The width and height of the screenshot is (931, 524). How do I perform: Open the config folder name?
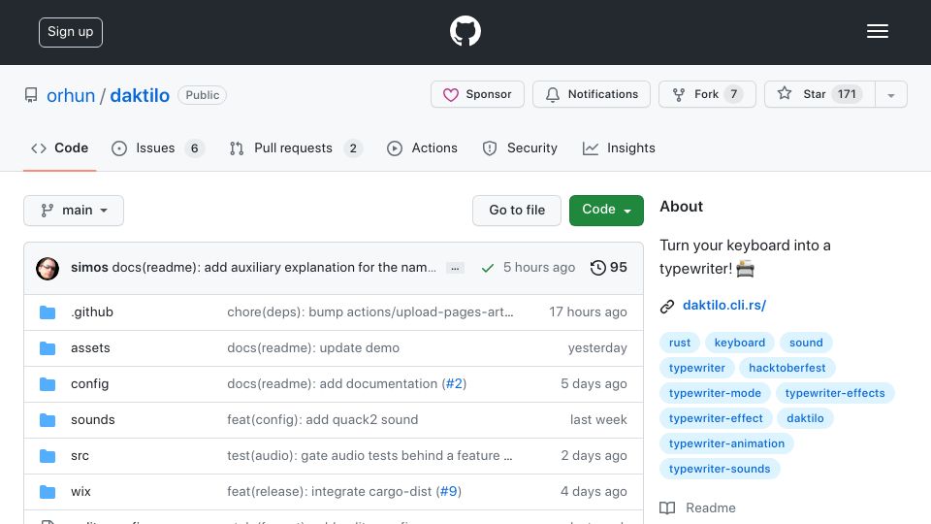coord(89,384)
